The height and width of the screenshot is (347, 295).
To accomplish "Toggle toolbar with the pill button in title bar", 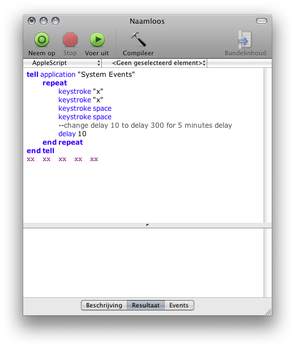I will [x=262, y=21].
